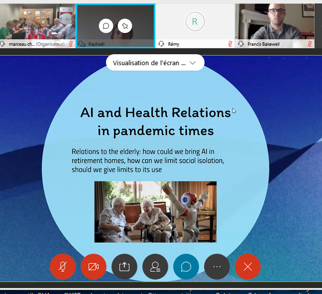Click the chat icon on Raphaël's video tile
322x294 pixels.
point(106,26)
